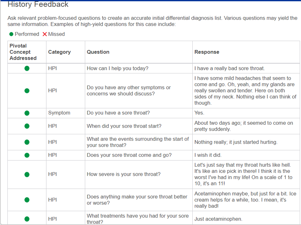The width and height of the screenshot is (301, 225).
Task: Select the 'Do you have a sore throat?' question
Action: pyautogui.click(x=118, y=113)
